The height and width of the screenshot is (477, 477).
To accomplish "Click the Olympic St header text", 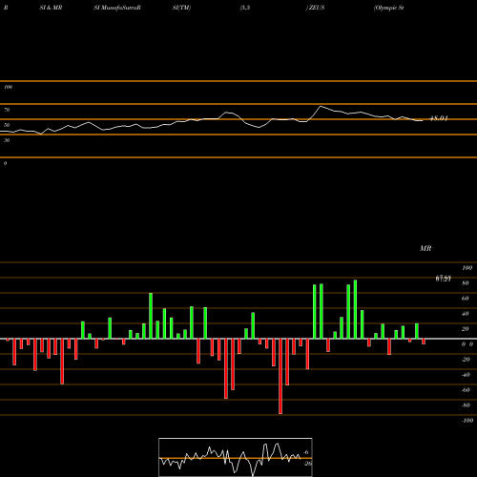I will (x=389, y=8).
